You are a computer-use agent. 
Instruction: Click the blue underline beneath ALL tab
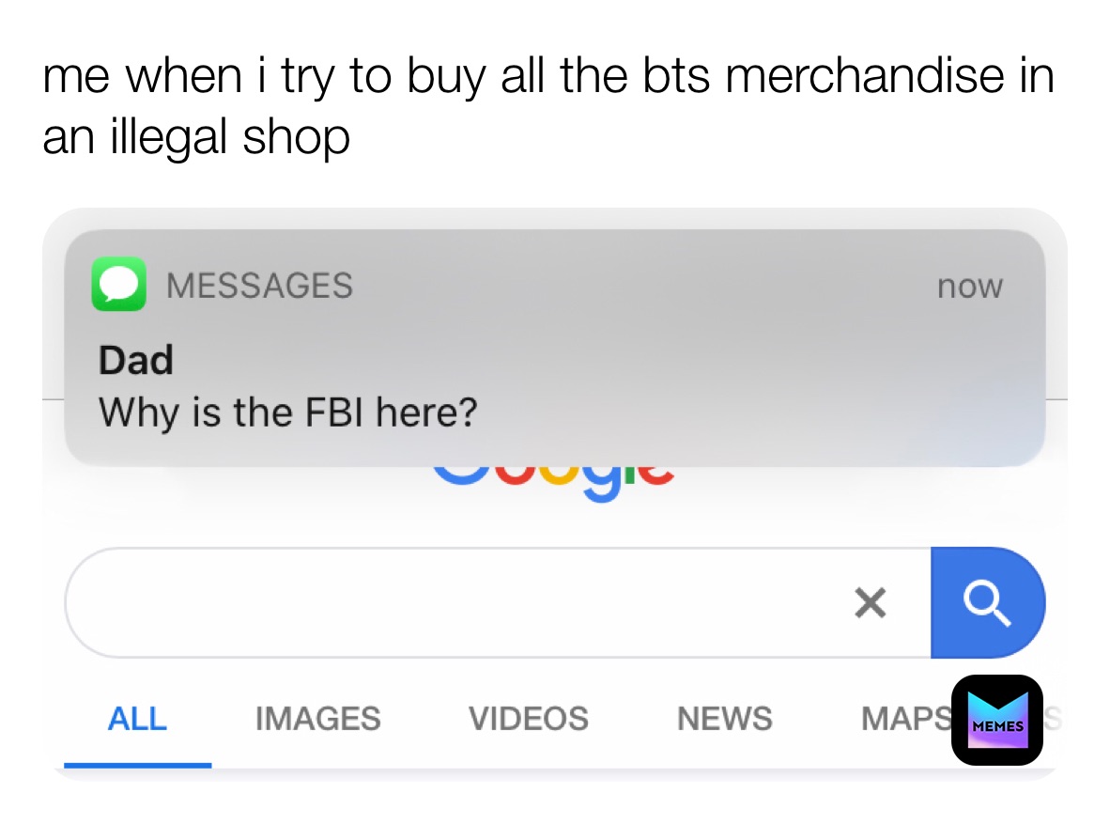(137, 765)
